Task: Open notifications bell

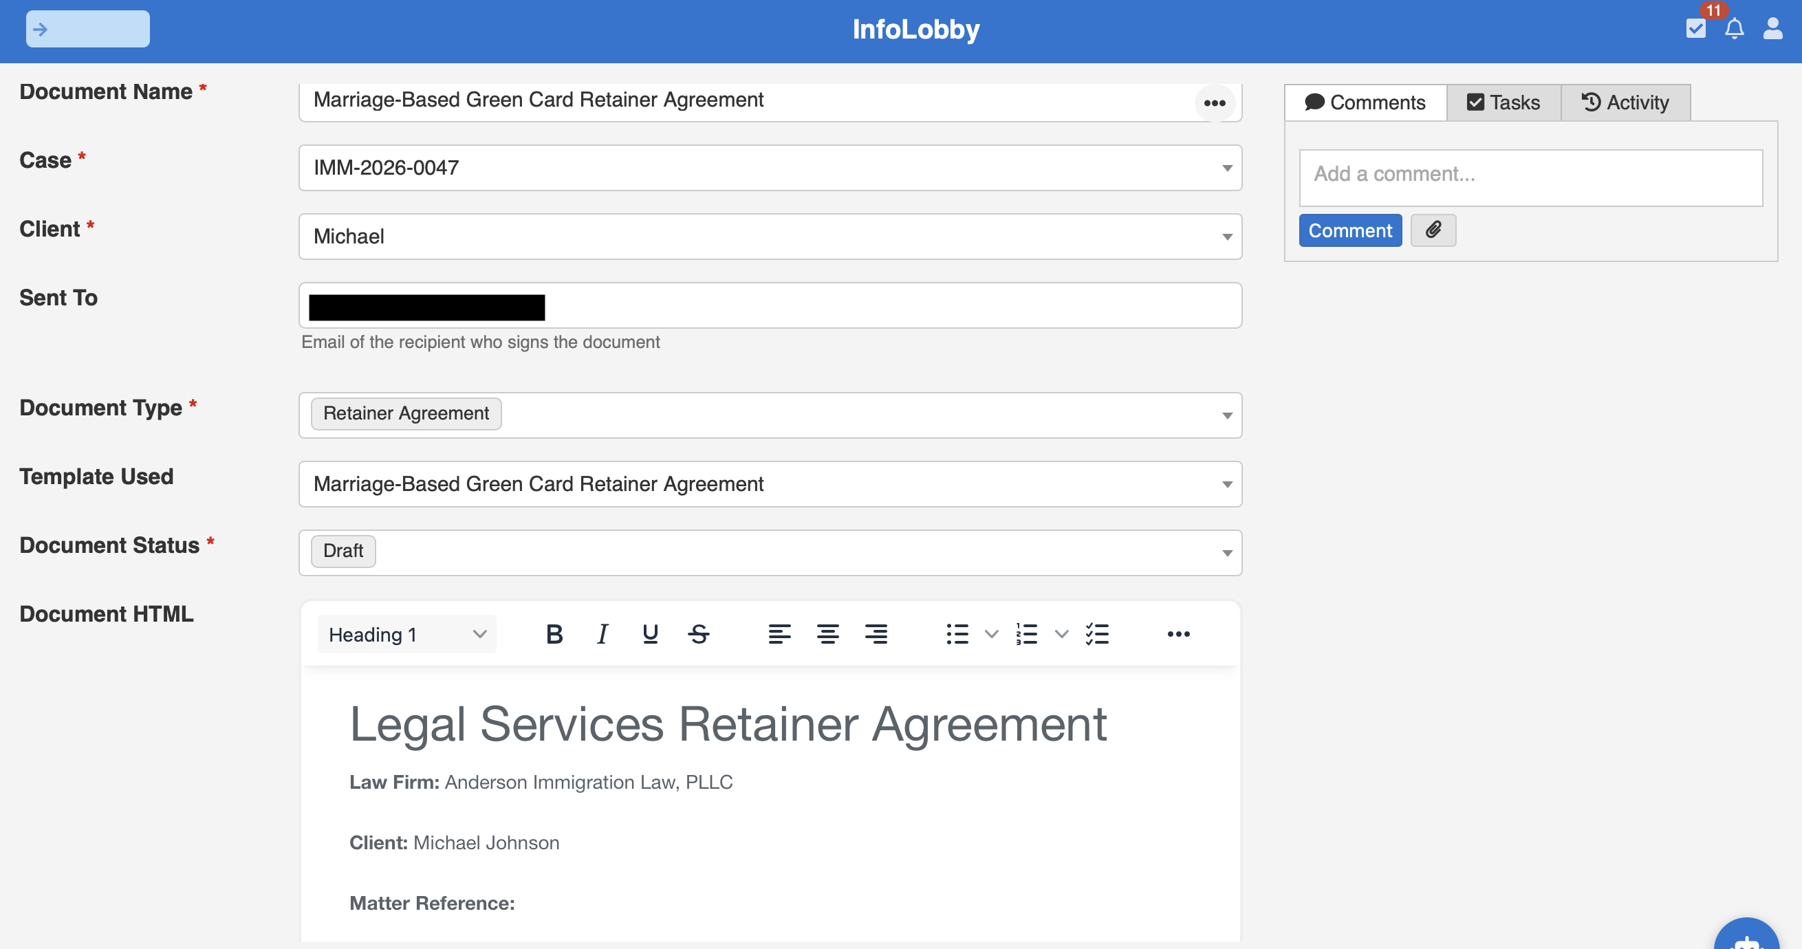Action: point(1734,29)
